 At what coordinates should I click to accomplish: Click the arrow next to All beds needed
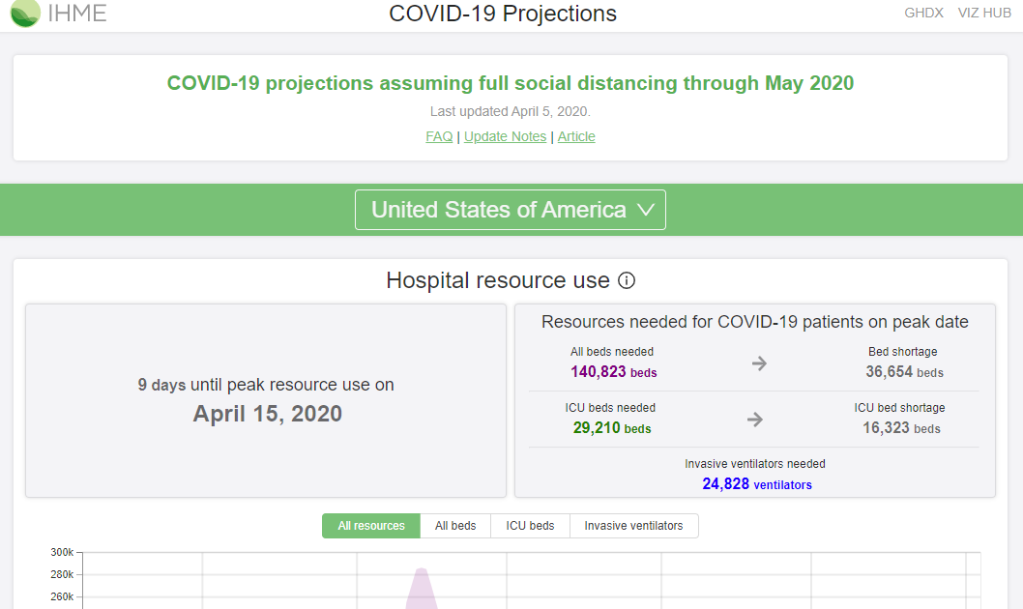pos(759,363)
